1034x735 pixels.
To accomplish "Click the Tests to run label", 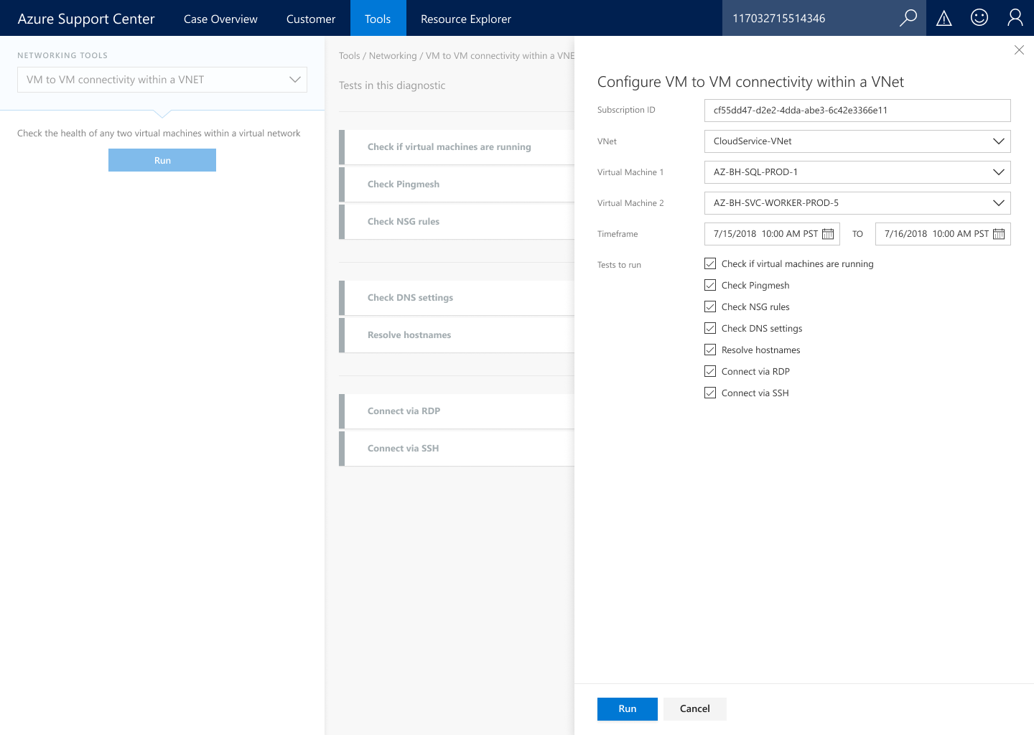I will (619, 265).
